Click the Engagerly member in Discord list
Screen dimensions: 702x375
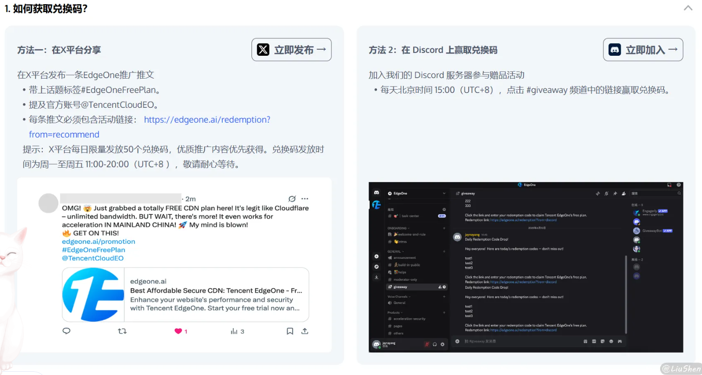[651, 212]
